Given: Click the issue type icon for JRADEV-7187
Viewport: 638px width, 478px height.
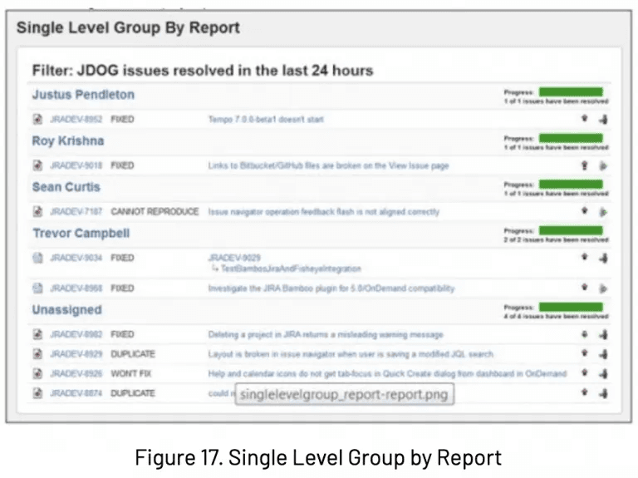Looking at the screenshot, I should 37,212.
